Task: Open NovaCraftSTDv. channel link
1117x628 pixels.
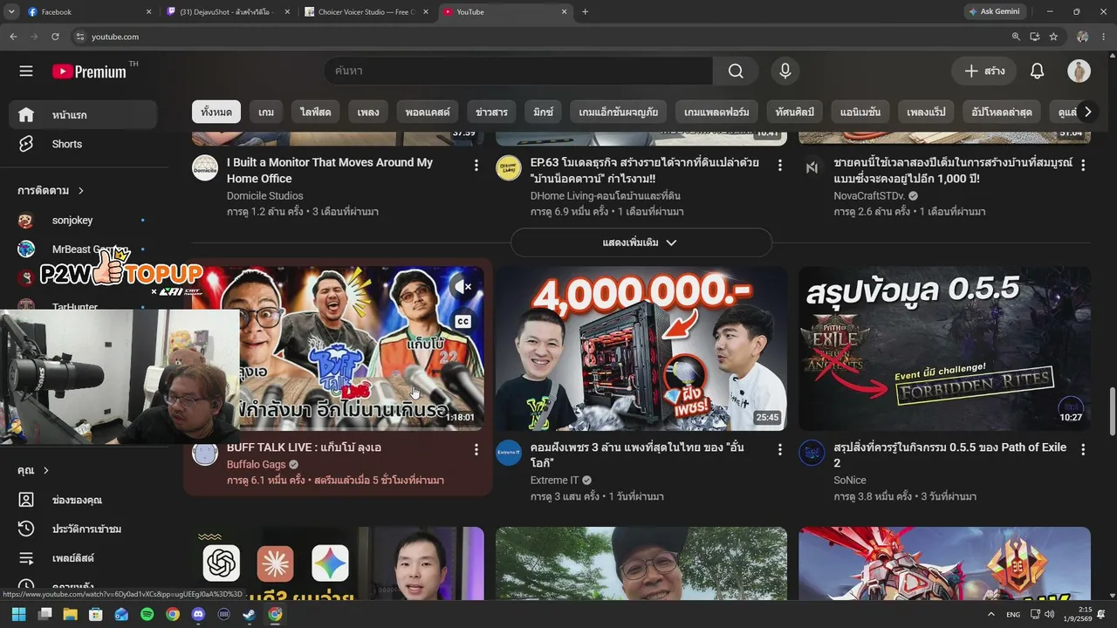Action: coord(869,196)
